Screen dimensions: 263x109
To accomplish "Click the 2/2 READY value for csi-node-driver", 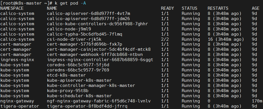I will [165, 39].
